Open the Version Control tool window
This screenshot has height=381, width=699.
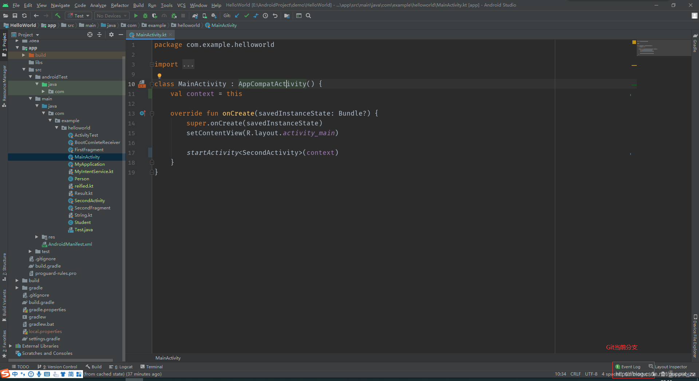(x=58, y=367)
